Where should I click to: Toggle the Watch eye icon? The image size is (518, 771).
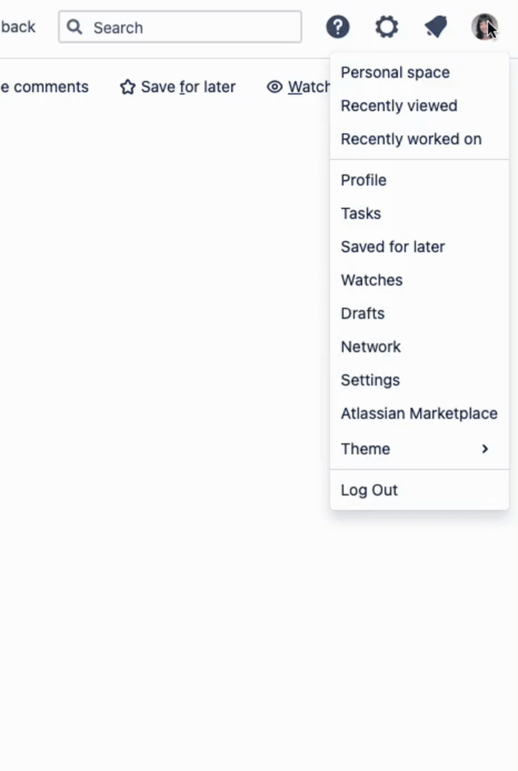(x=275, y=87)
